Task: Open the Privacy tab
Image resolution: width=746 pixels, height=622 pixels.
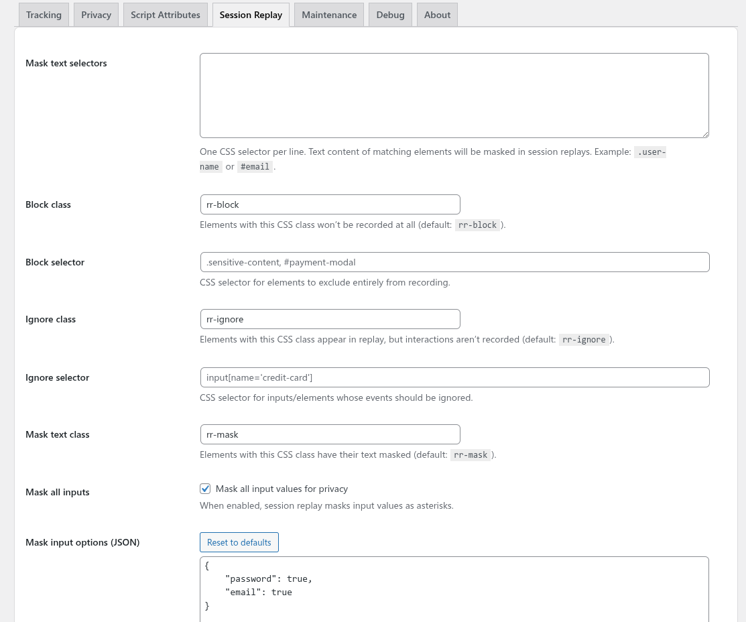Action: coord(96,15)
